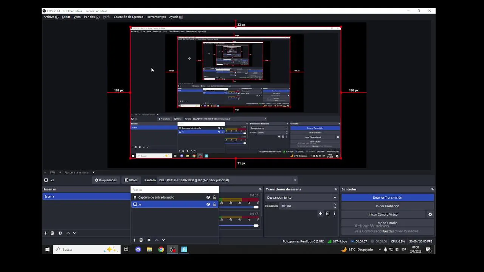This screenshot has height=272, width=484.
Task: Open the Pantalla monitor dropdown
Action: (x=228, y=180)
